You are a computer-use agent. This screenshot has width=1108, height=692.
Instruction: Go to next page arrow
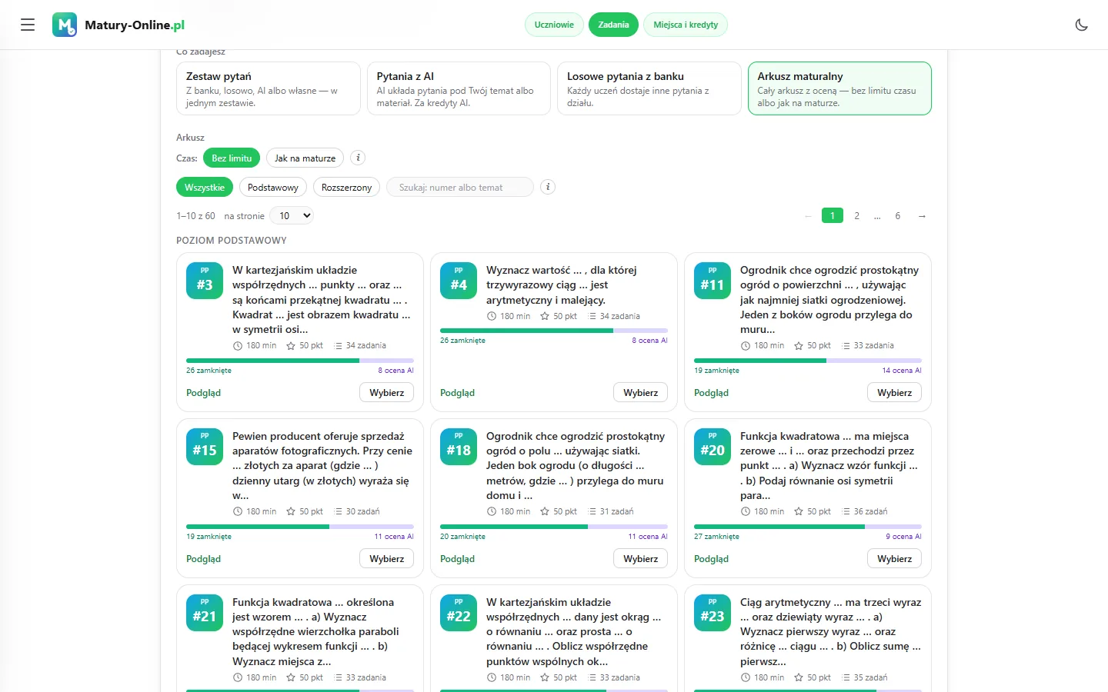922,216
